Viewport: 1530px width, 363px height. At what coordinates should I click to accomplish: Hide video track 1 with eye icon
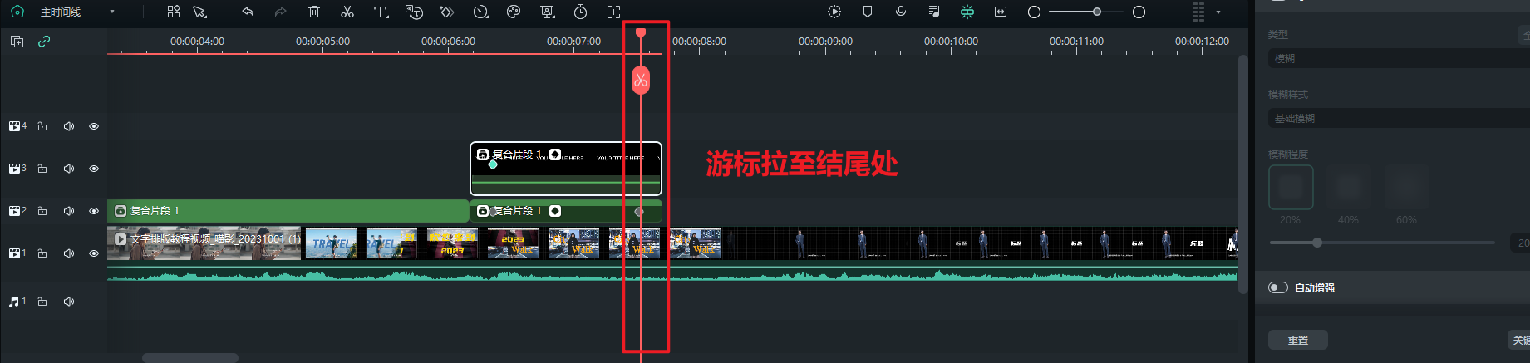point(94,253)
